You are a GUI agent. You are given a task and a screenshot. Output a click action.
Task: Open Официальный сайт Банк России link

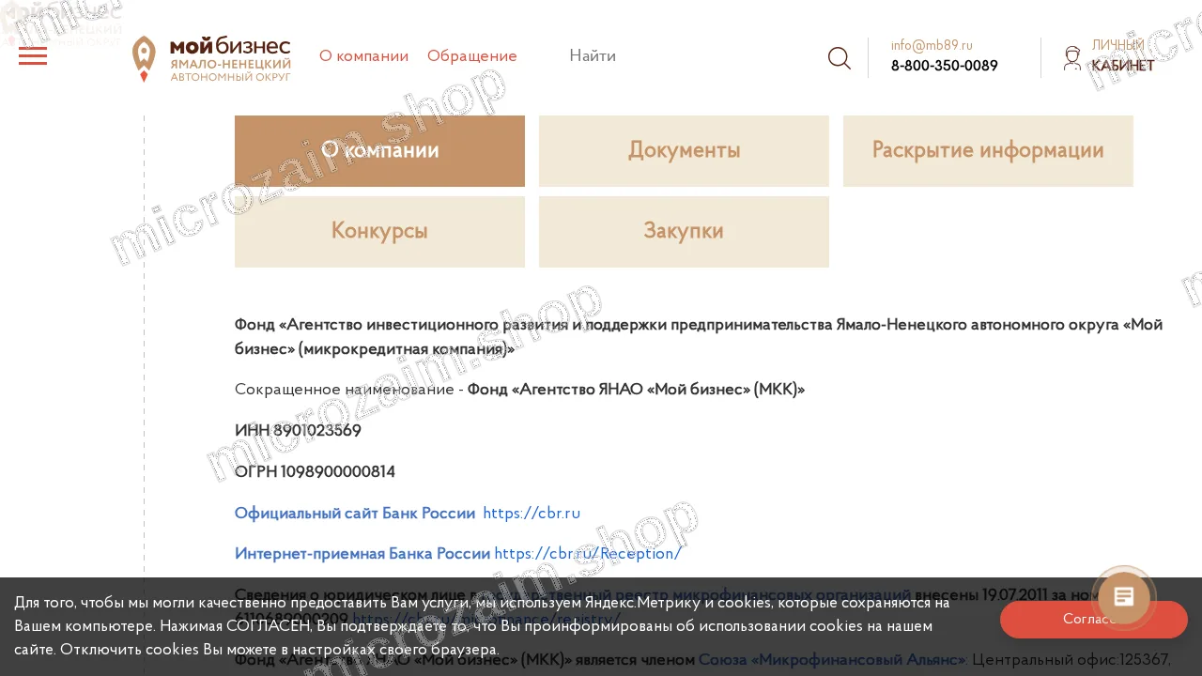click(355, 514)
